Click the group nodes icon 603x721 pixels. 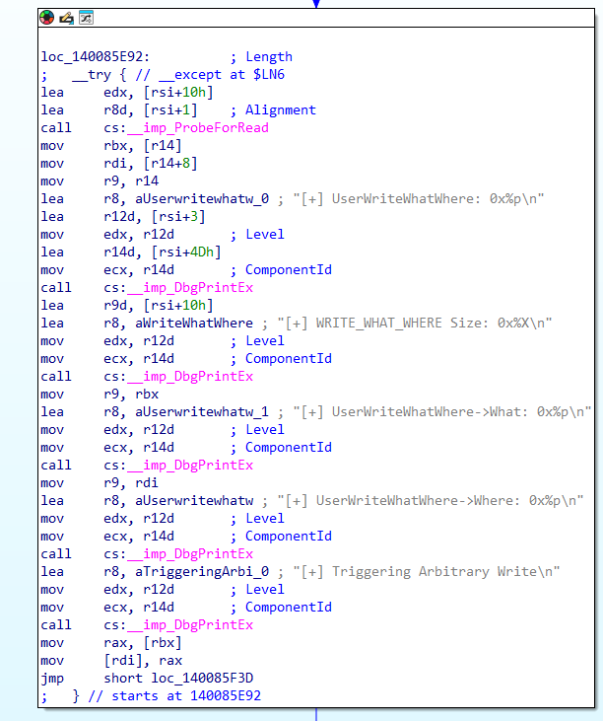(x=86, y=18)
